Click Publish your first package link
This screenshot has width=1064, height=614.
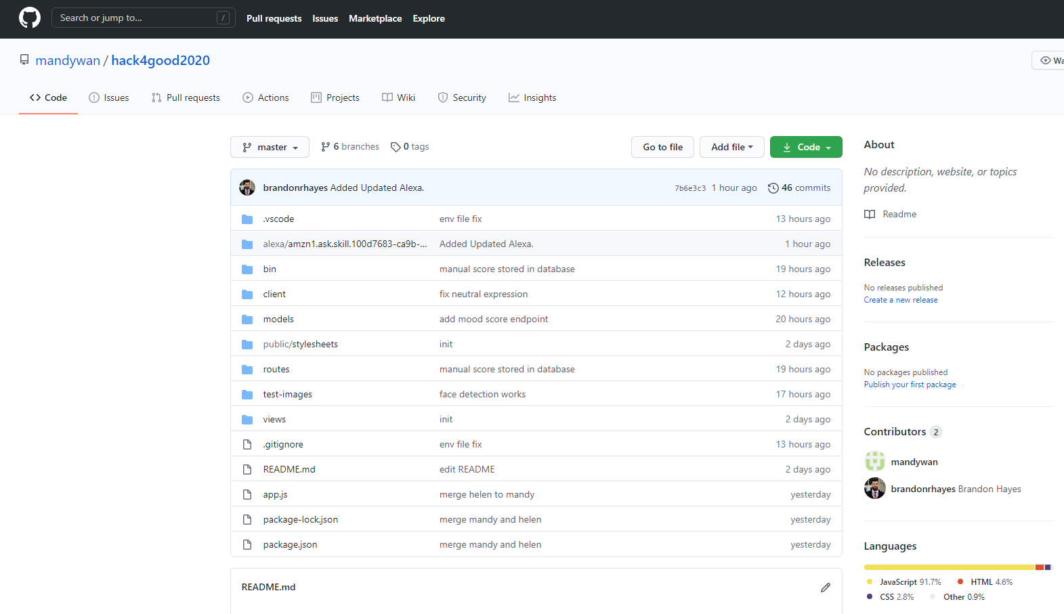click(910, 385)
